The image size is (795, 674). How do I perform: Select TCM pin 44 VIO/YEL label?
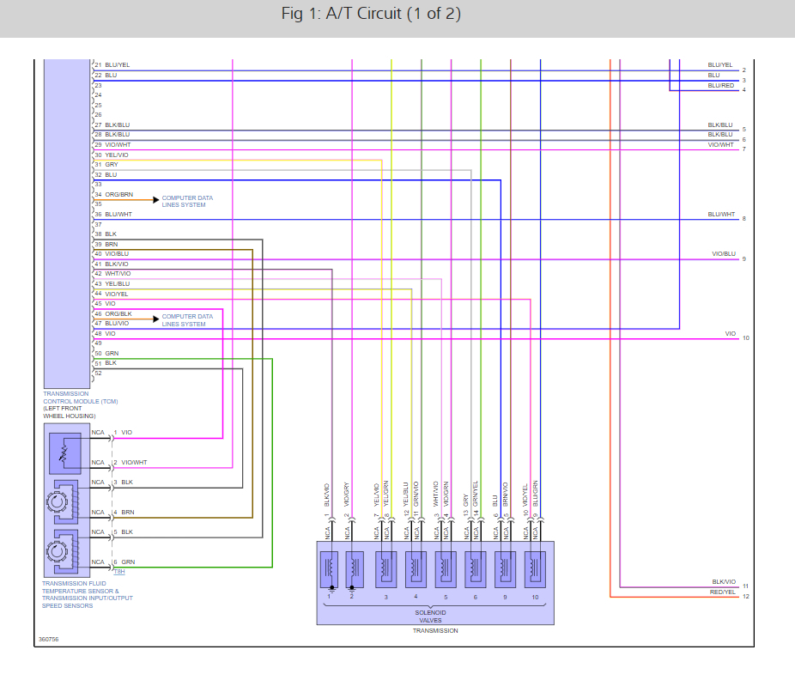(112, 294)
